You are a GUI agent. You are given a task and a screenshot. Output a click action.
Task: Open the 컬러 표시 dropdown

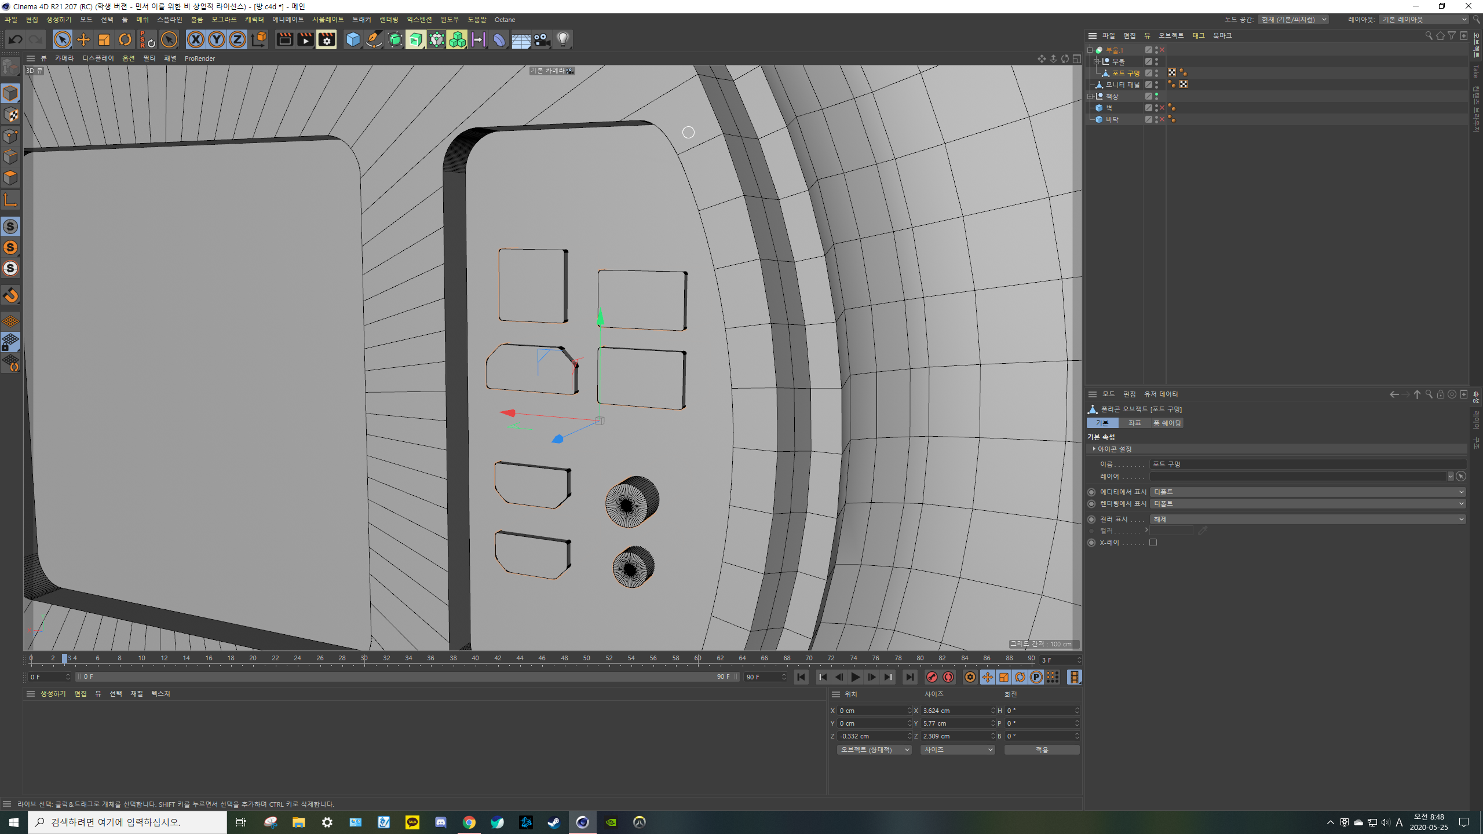pos(1307,520)
